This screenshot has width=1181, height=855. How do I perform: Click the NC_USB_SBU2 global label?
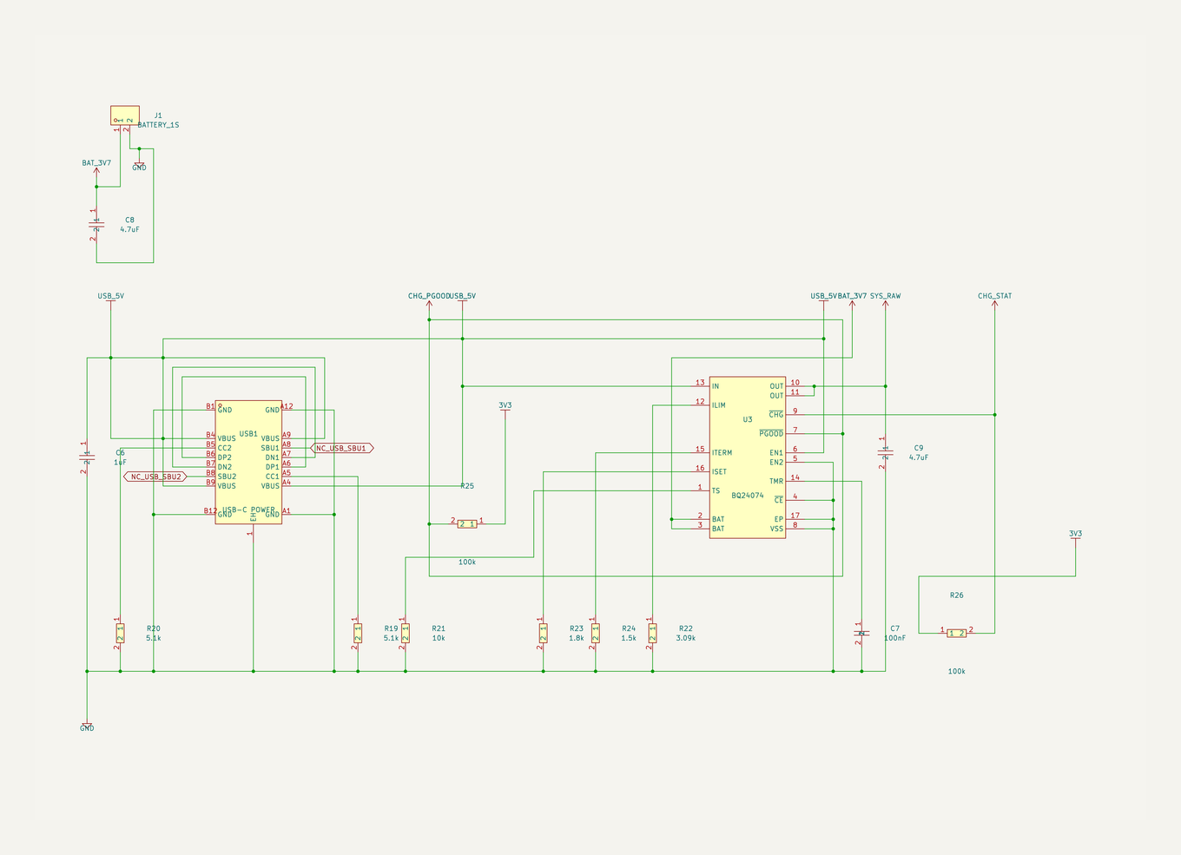click(156, 477)
